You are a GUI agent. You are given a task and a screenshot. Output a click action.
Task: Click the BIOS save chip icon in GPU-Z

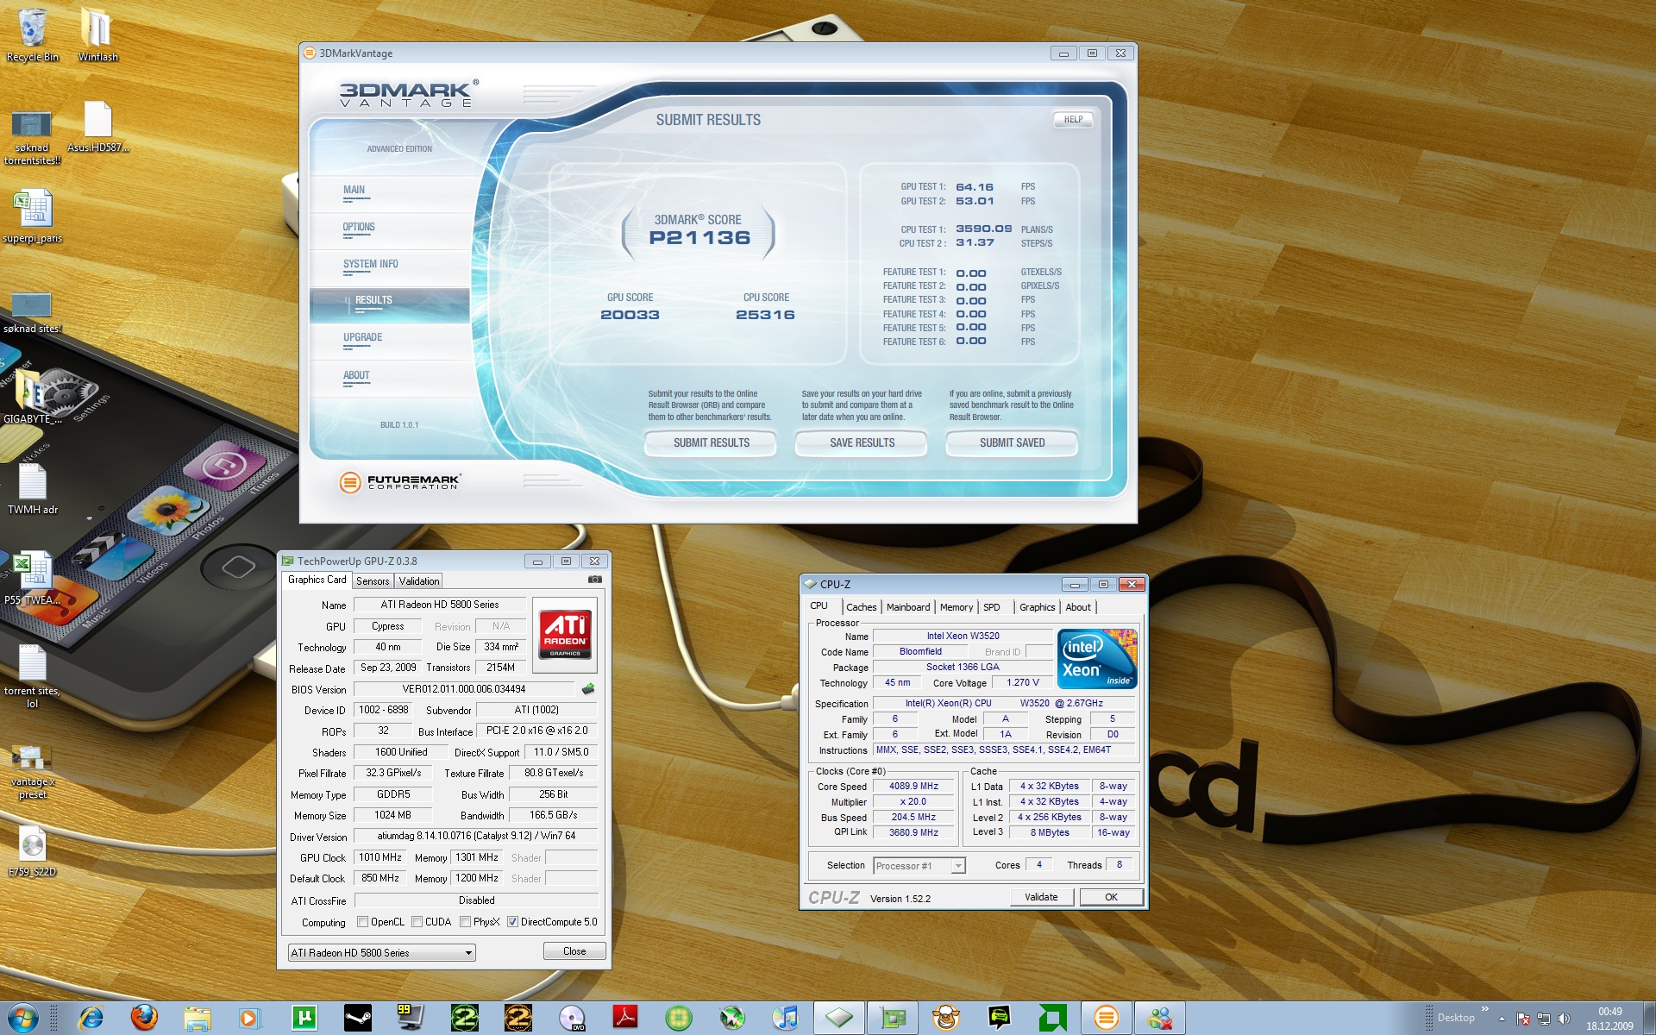588,688
